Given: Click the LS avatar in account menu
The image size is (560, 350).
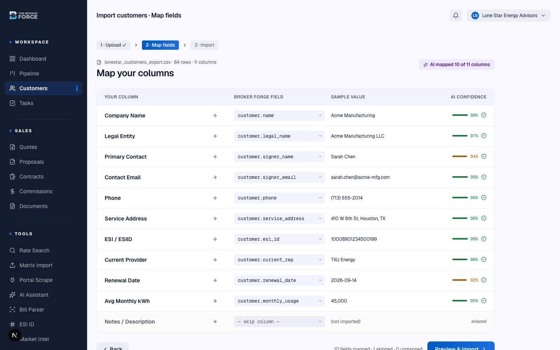Looking at the screenshot, I should [x=475, y=16].
